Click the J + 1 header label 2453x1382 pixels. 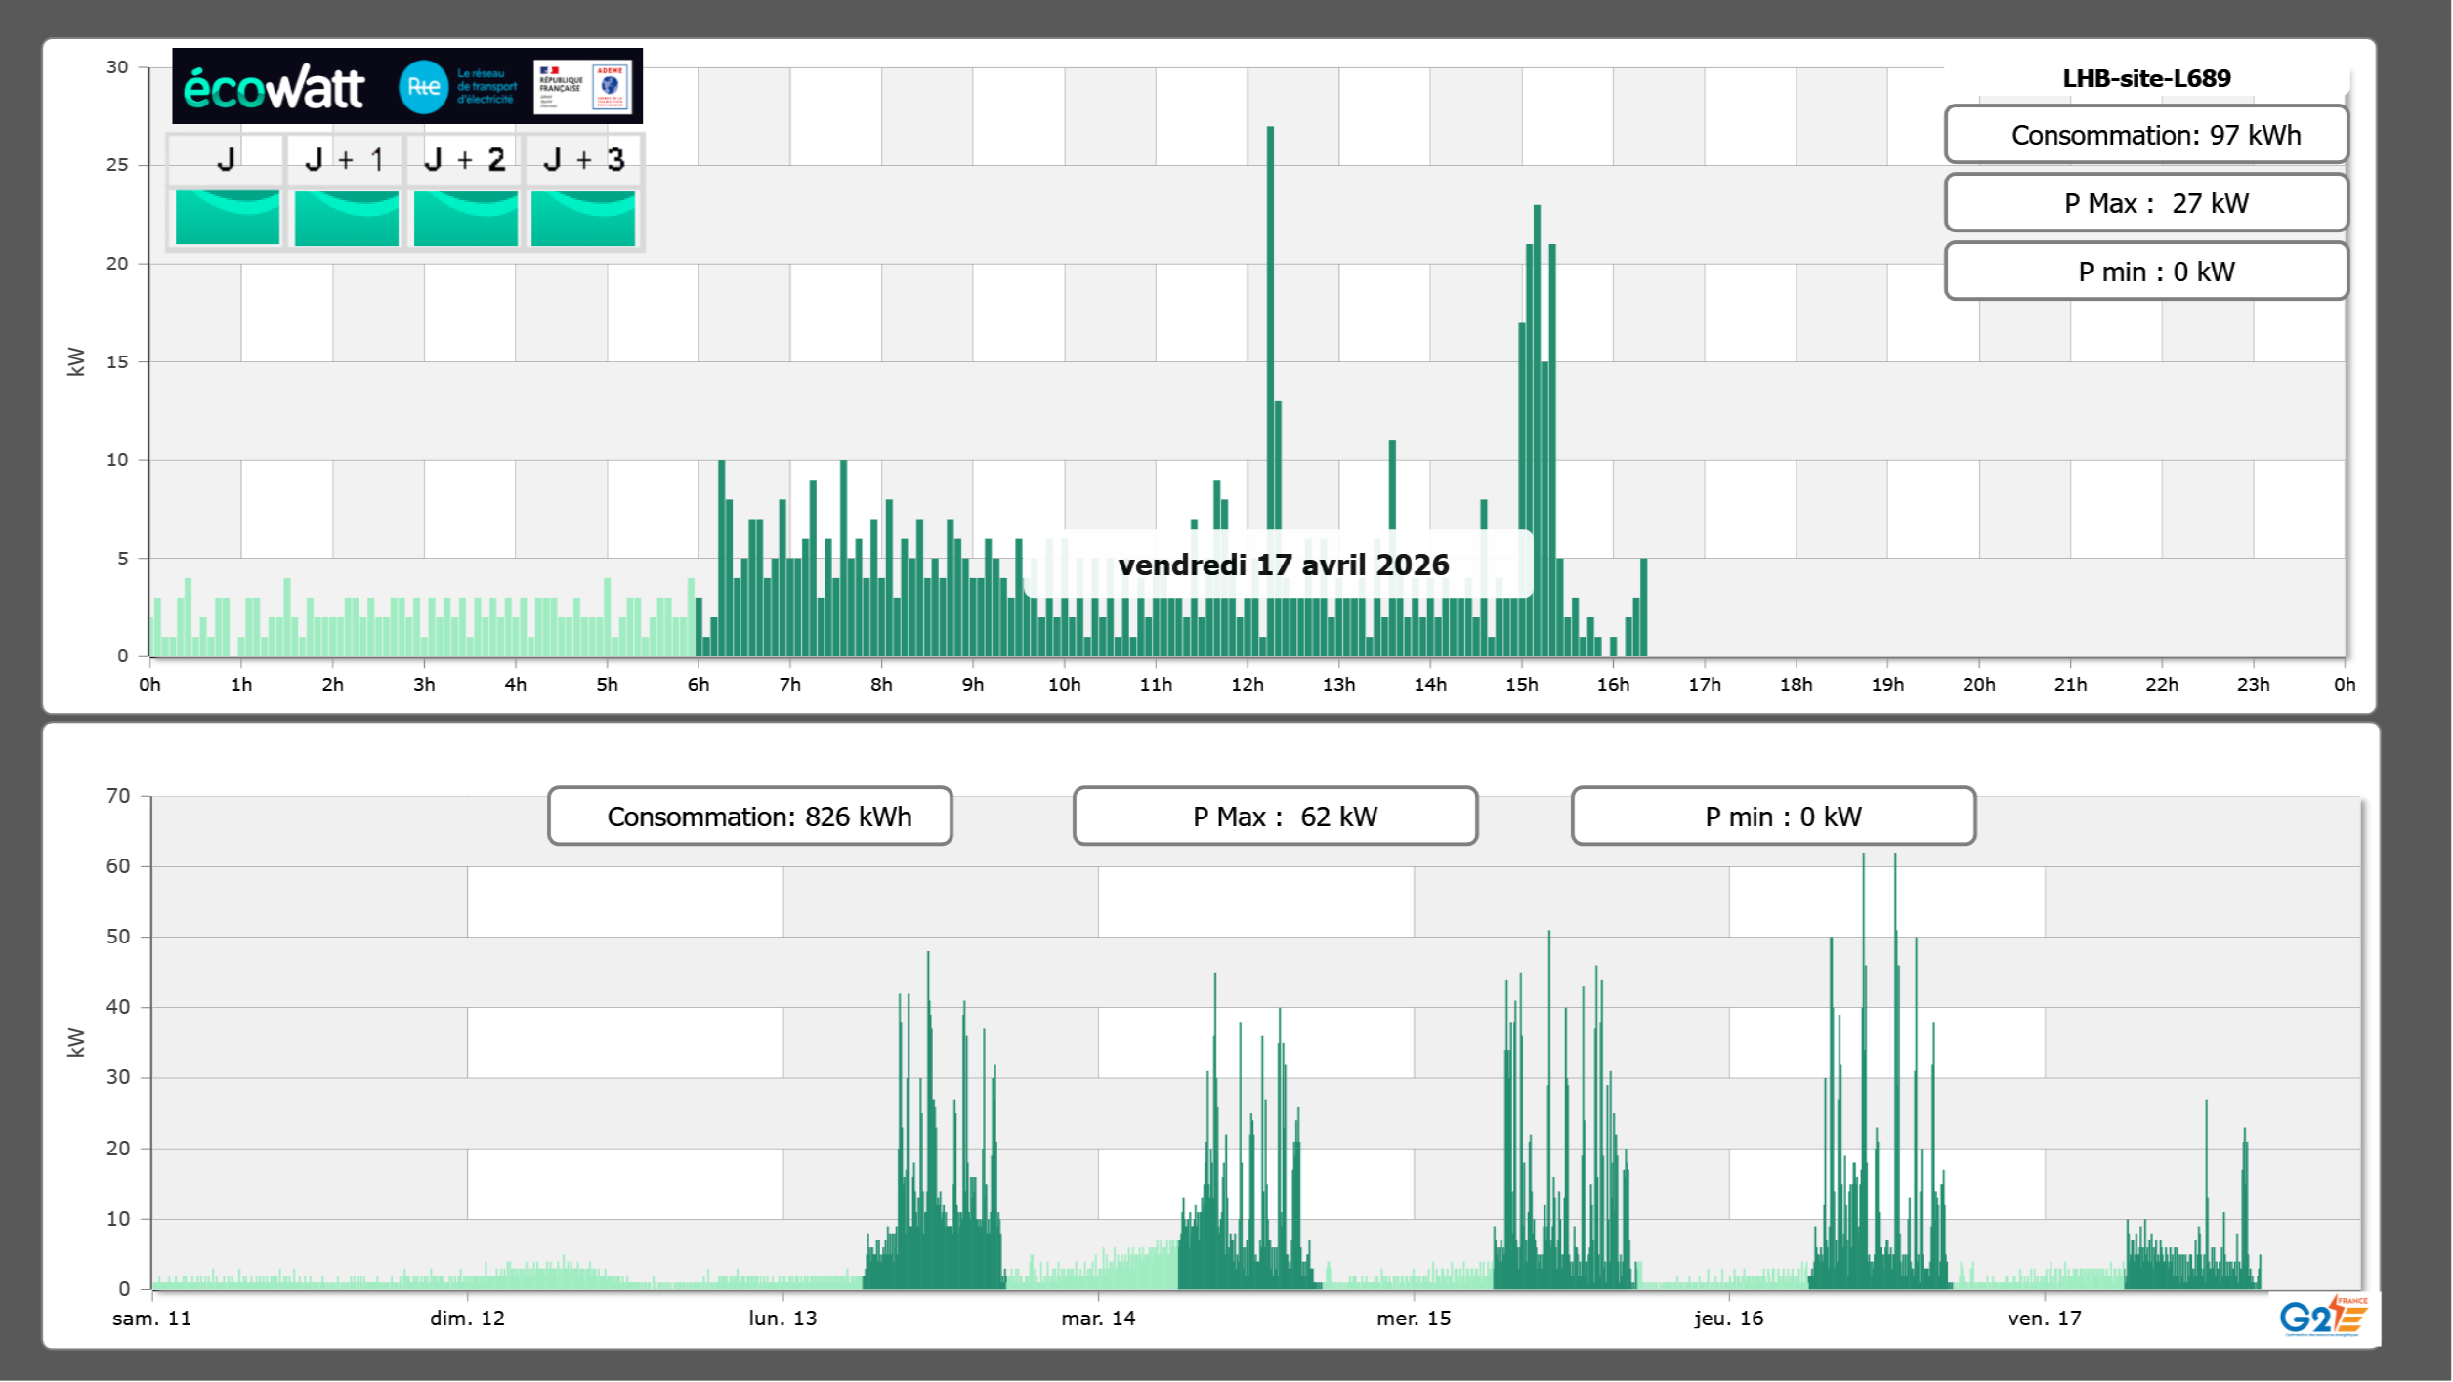tap(344, 159)
